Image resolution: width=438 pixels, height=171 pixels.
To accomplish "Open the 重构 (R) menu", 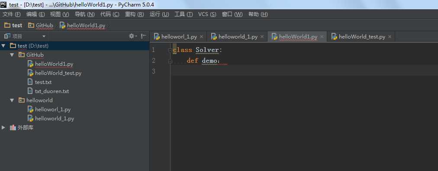I will coord(134,14).
